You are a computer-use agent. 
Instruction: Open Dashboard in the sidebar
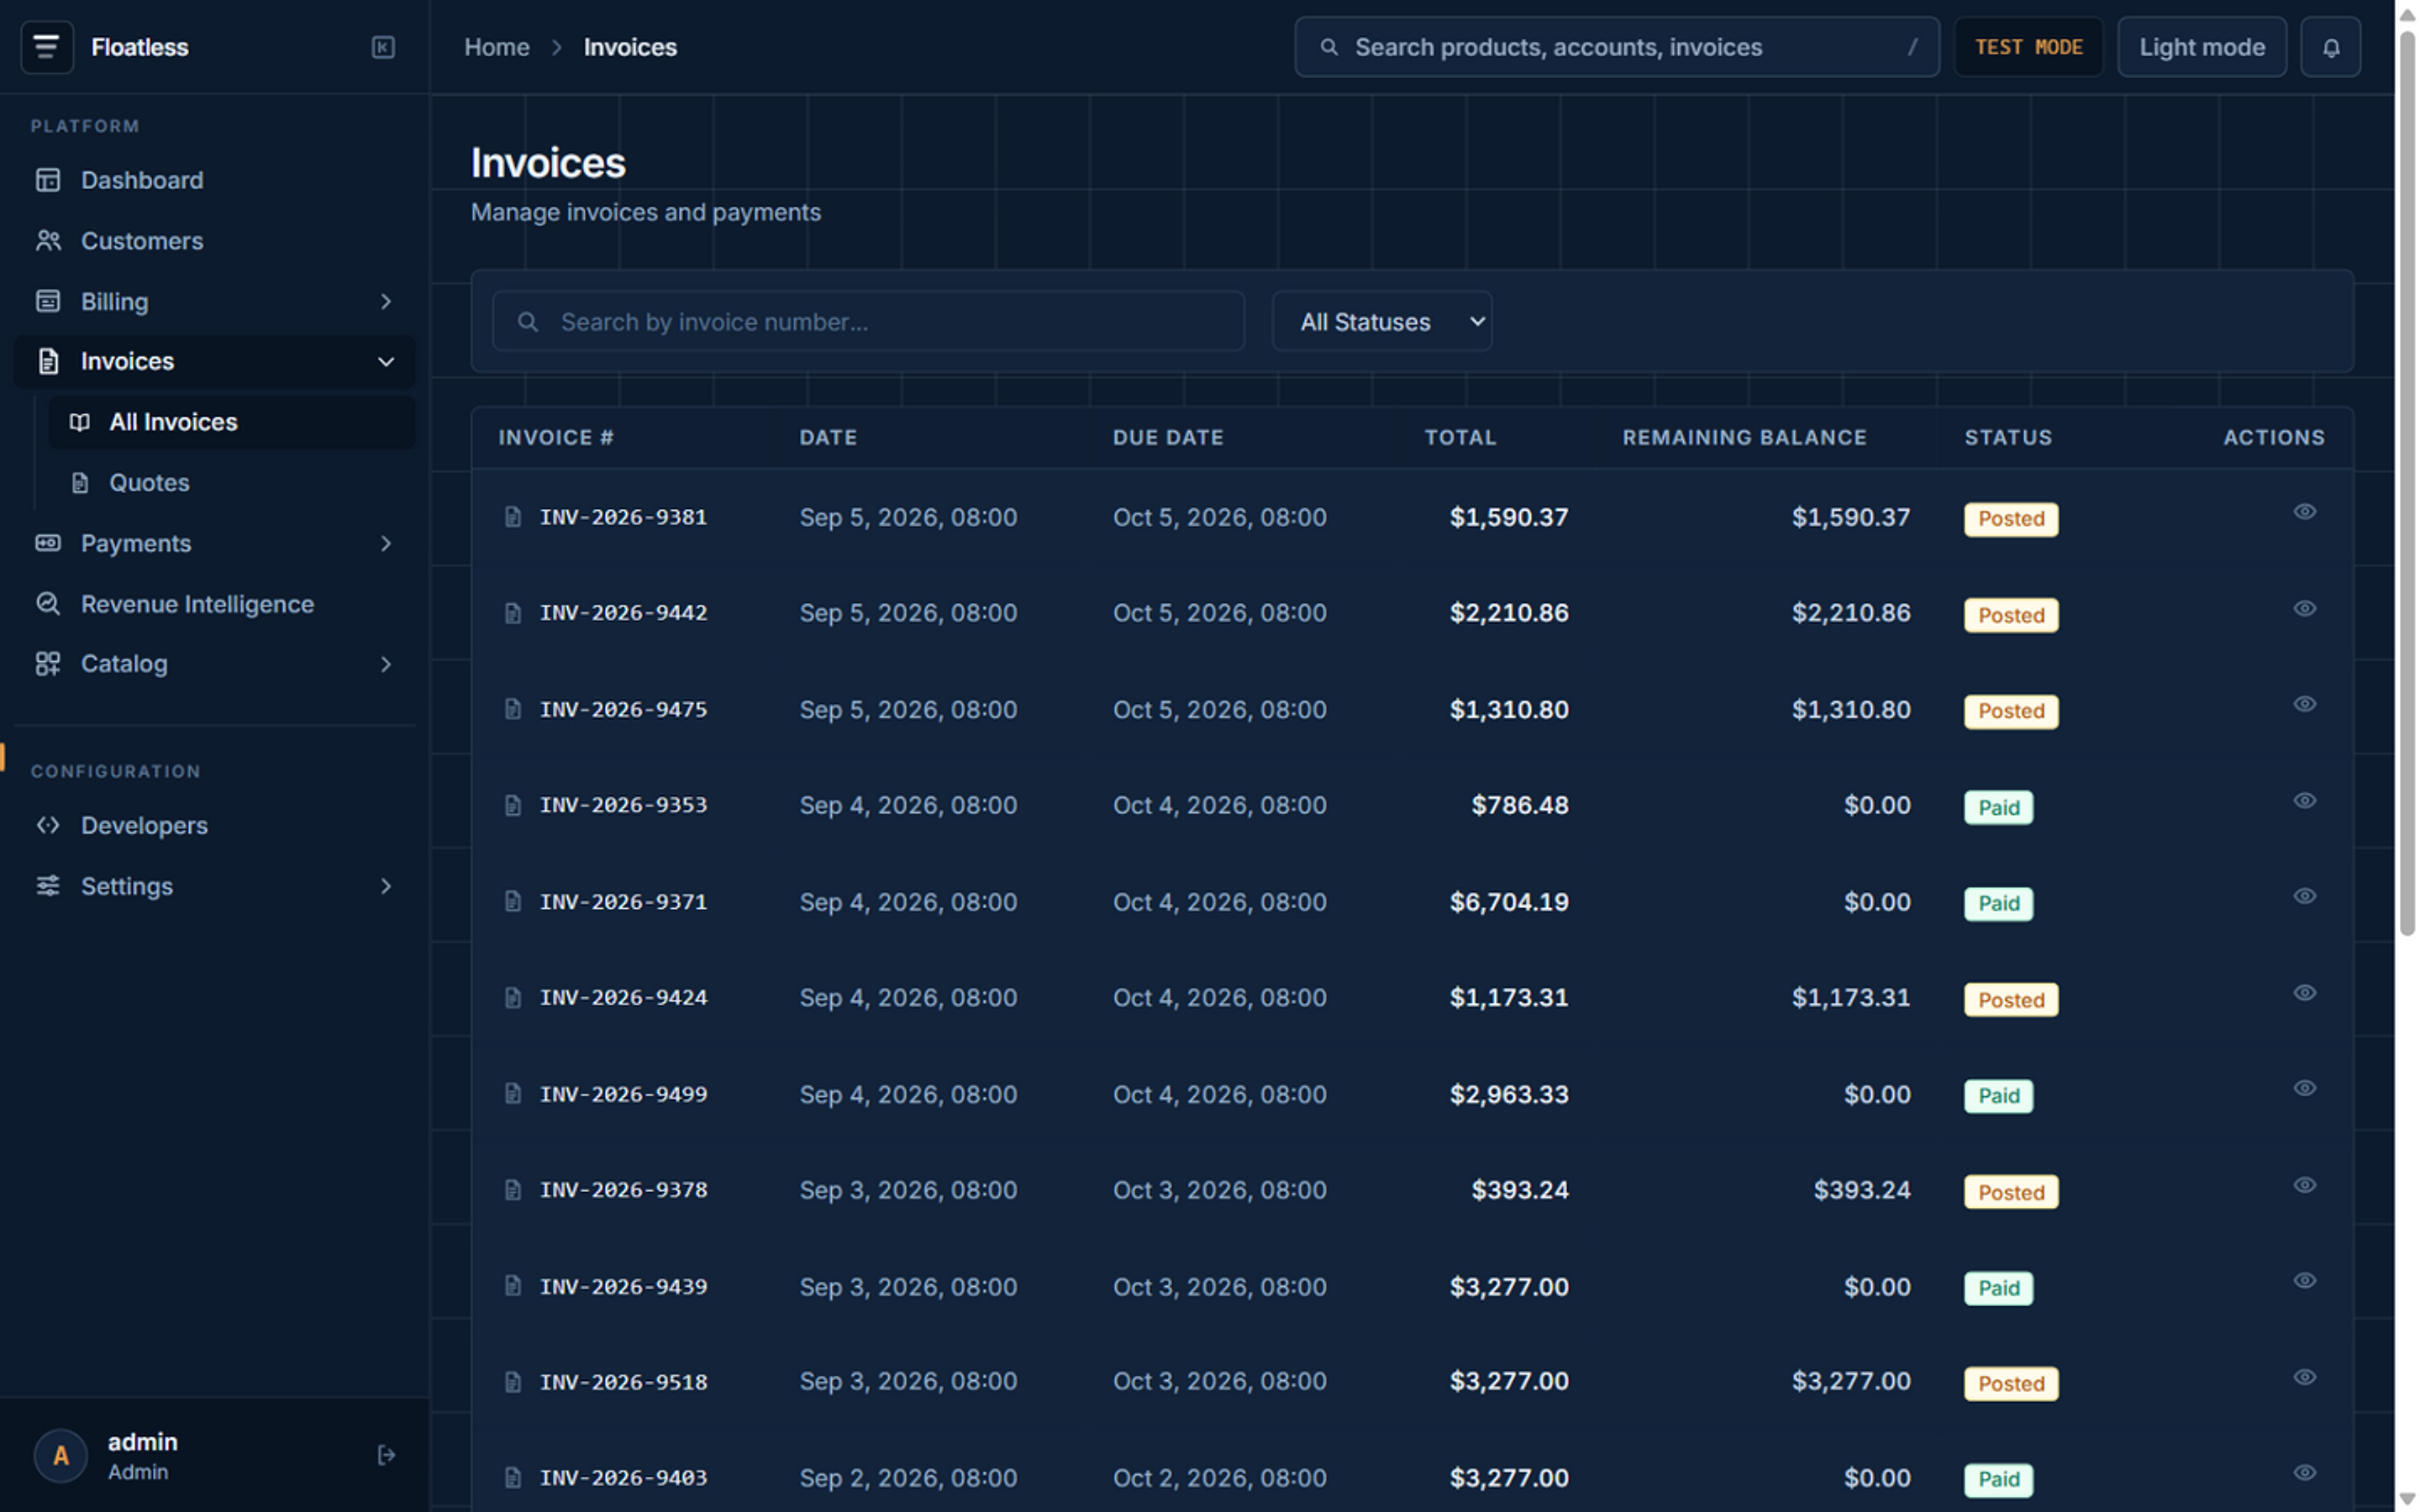(x=214, y=180)
